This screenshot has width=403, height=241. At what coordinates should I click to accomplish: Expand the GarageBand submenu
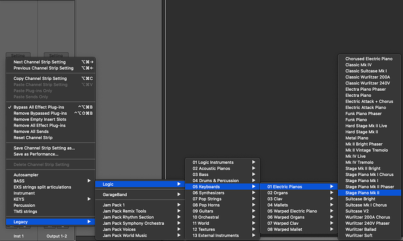[140, 194]
